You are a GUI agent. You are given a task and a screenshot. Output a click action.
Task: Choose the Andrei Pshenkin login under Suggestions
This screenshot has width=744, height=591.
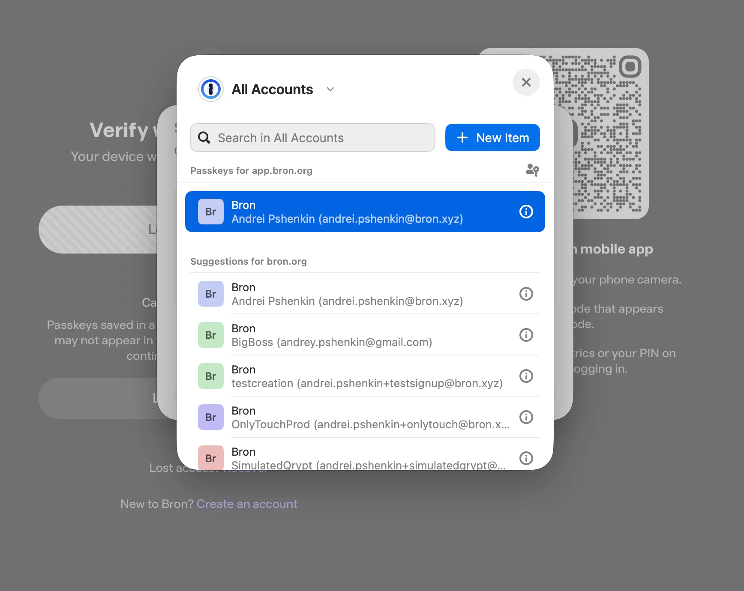[x=365, y=294]
